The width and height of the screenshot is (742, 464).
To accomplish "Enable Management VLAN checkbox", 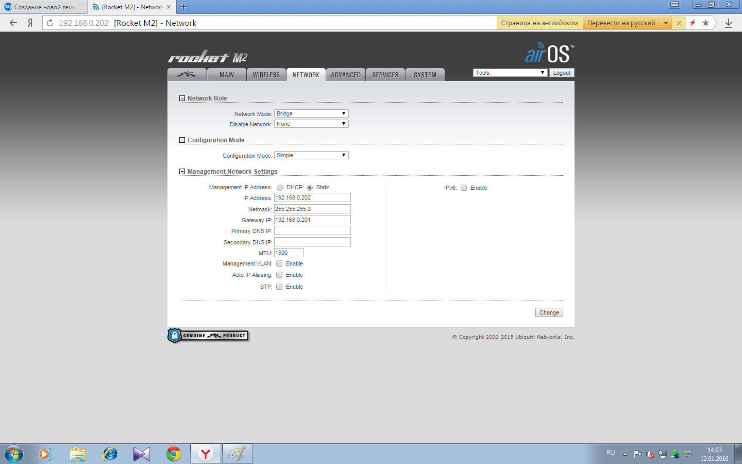I will coord(279,263).
